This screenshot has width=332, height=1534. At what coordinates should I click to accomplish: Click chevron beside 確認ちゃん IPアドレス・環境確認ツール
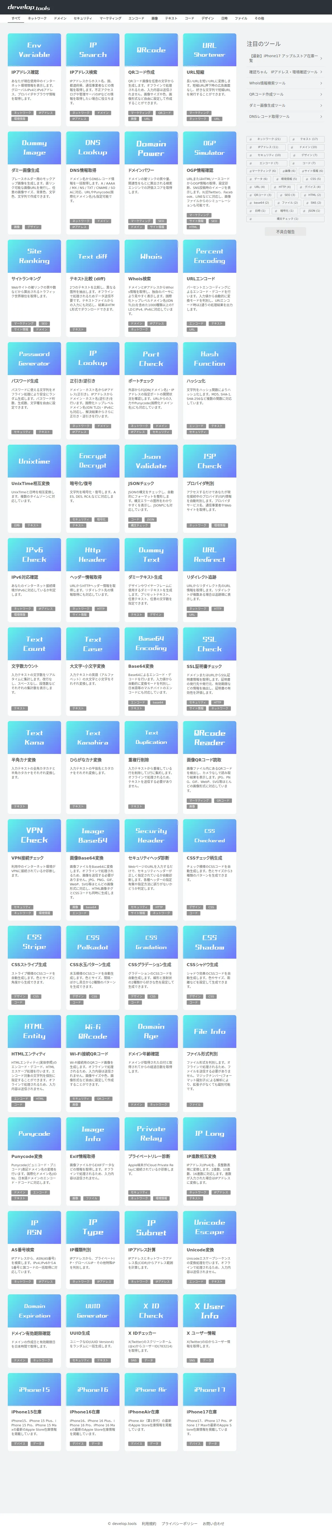tap(321, 72)
